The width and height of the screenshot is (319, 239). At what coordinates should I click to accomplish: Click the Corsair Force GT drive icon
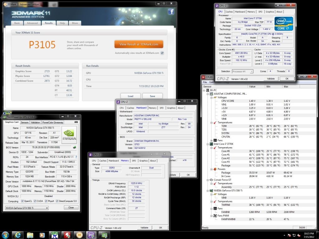211,180
